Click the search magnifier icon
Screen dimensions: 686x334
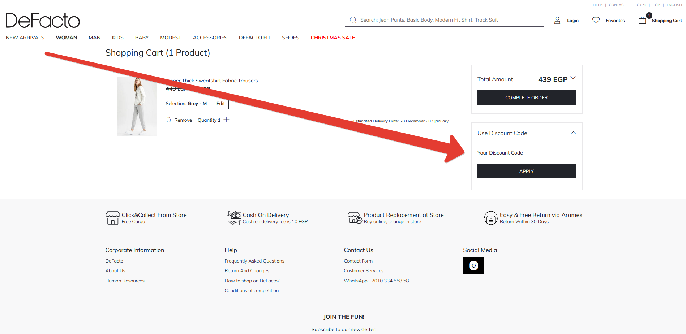tap(353, 20)
